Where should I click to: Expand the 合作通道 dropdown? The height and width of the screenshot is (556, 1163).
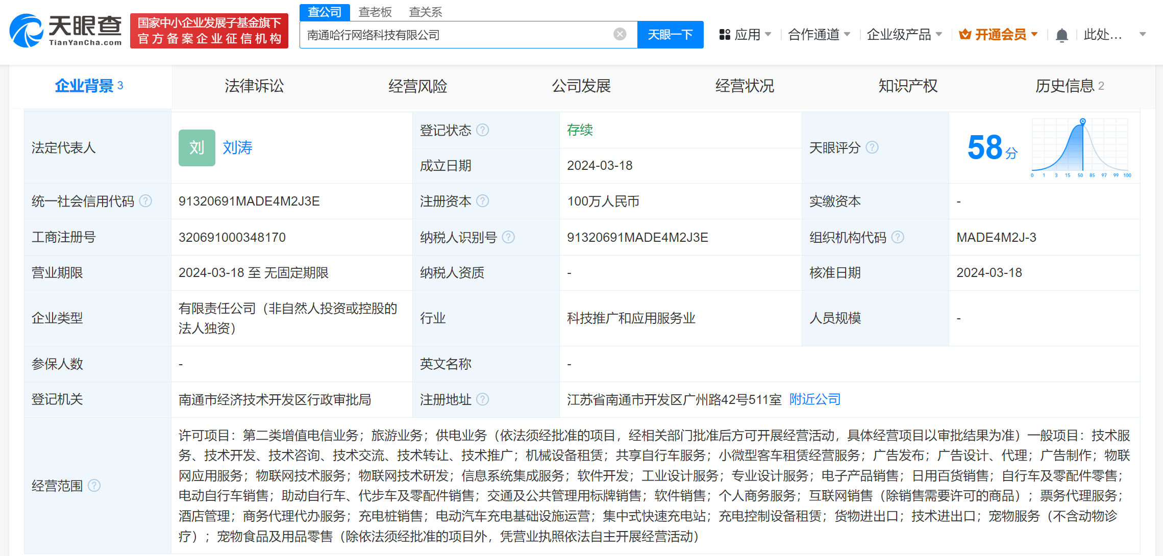[x=819, y=35]
